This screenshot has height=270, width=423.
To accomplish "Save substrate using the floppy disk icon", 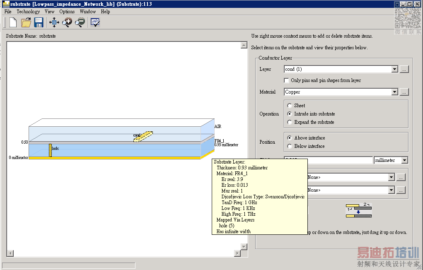I will click(39, 22).
